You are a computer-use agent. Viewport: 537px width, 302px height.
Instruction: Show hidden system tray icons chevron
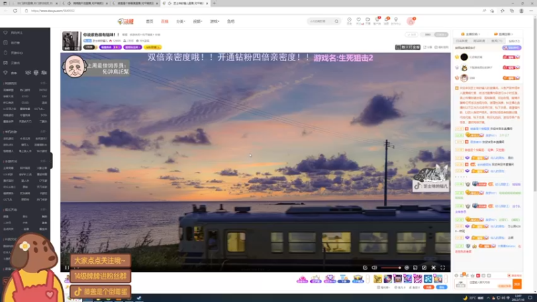[488, 298]
